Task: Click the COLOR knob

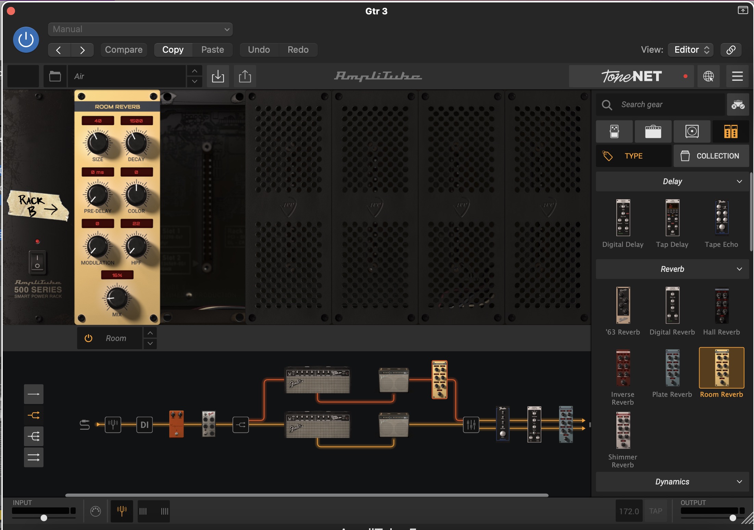Action: (x=136, y=194)
